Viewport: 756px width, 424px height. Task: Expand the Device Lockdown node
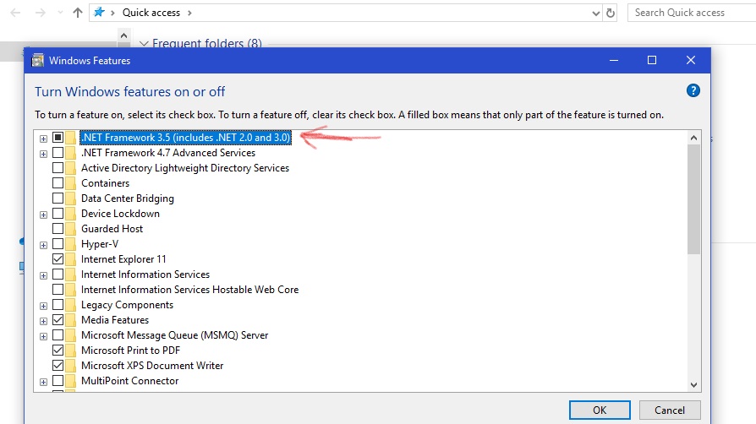pos(43,215)
